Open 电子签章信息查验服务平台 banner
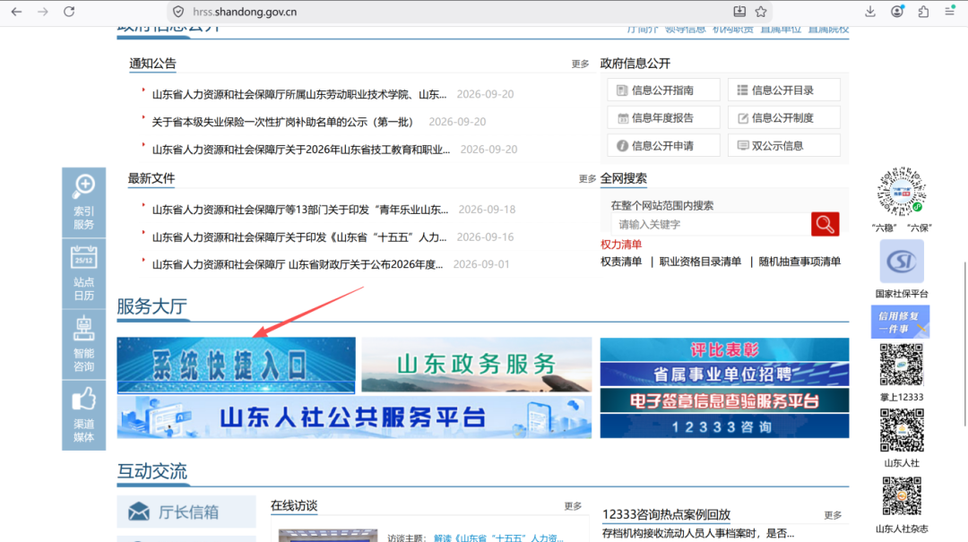This screenshot has width=968, height=542. pos(724,400)
